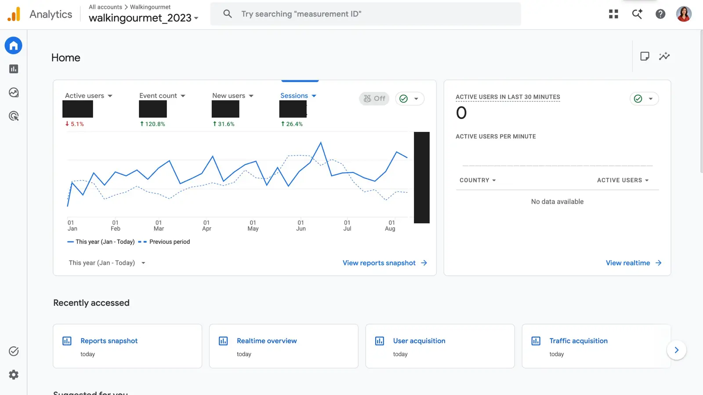
Task: Expand the Active users metric dropdown
Action: tap(89, 96)
